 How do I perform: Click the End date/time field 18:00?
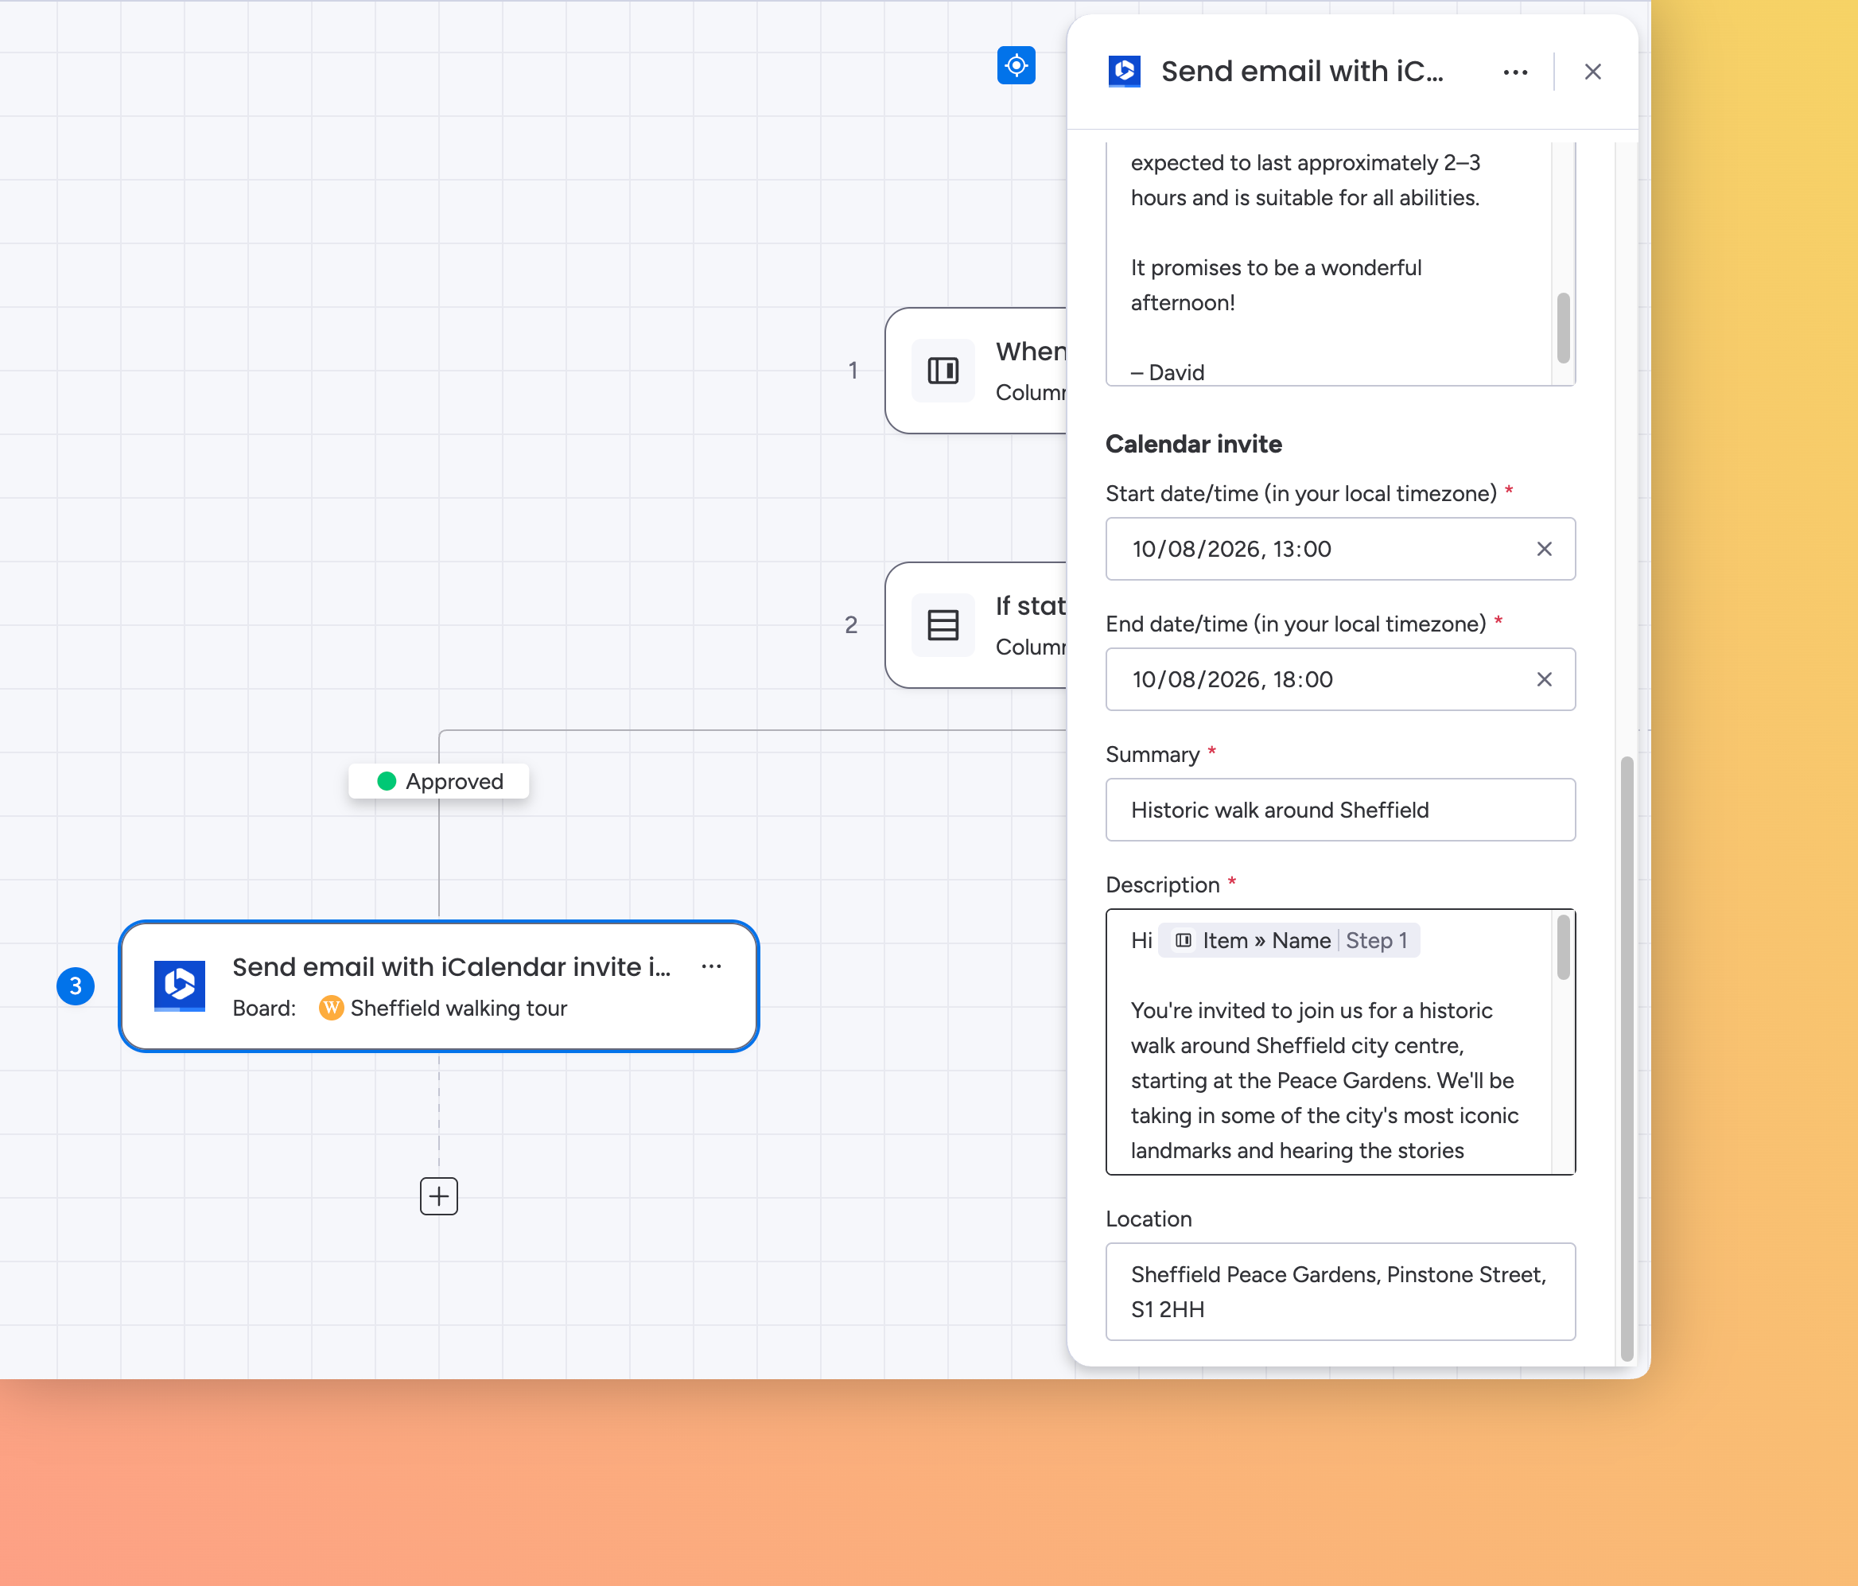click(x=1339, y=679)
